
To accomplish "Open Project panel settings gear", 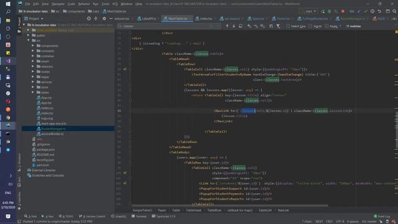I will (x=104, y=19).
